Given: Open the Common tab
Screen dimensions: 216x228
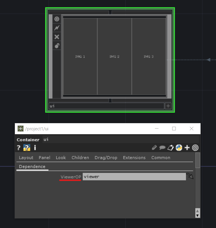Looking at the screenshot, I should pyautogui.click(x=161, y=158).
